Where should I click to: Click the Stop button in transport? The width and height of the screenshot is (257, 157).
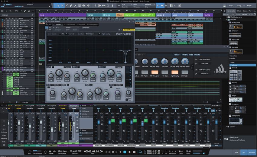[125, 152]
